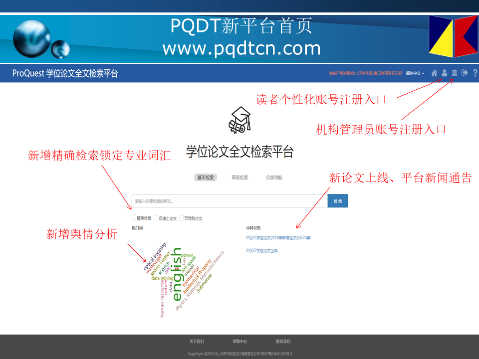Tick the 仅博士论文 checkbox
479x359 pixels.
click(x=156, y=218)
